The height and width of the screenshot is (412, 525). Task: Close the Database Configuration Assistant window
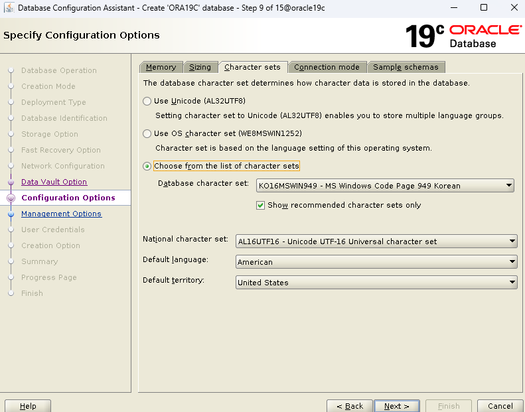tap(514, 7)
